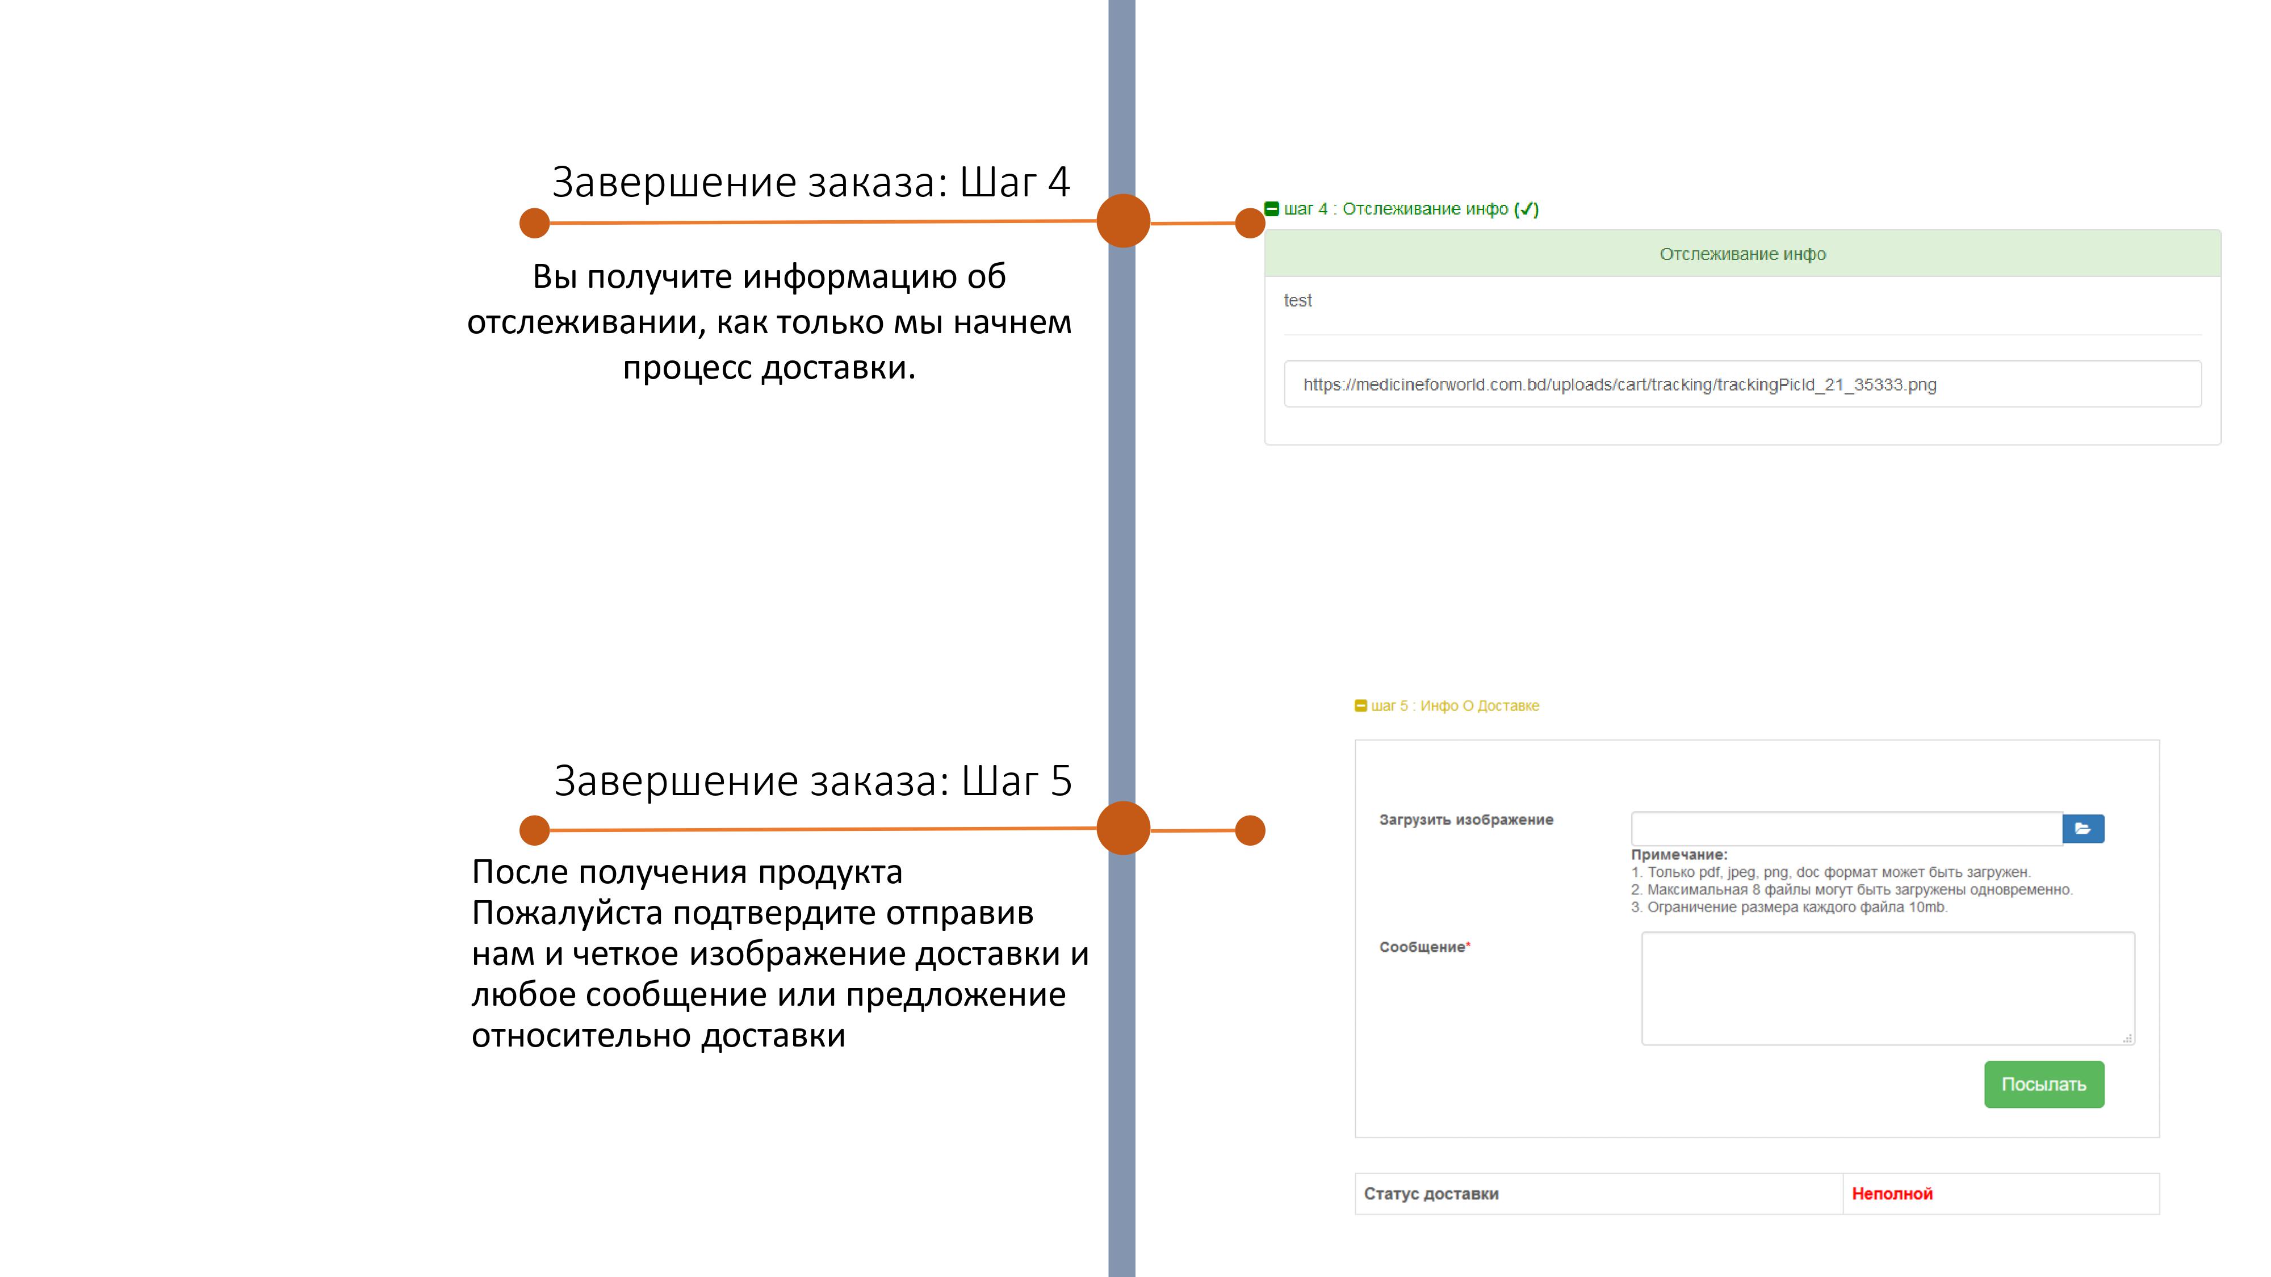Screen dimensions: 2271x1277
Task: Click the Сообщение message text area
Action: [x=1888, y=988]
